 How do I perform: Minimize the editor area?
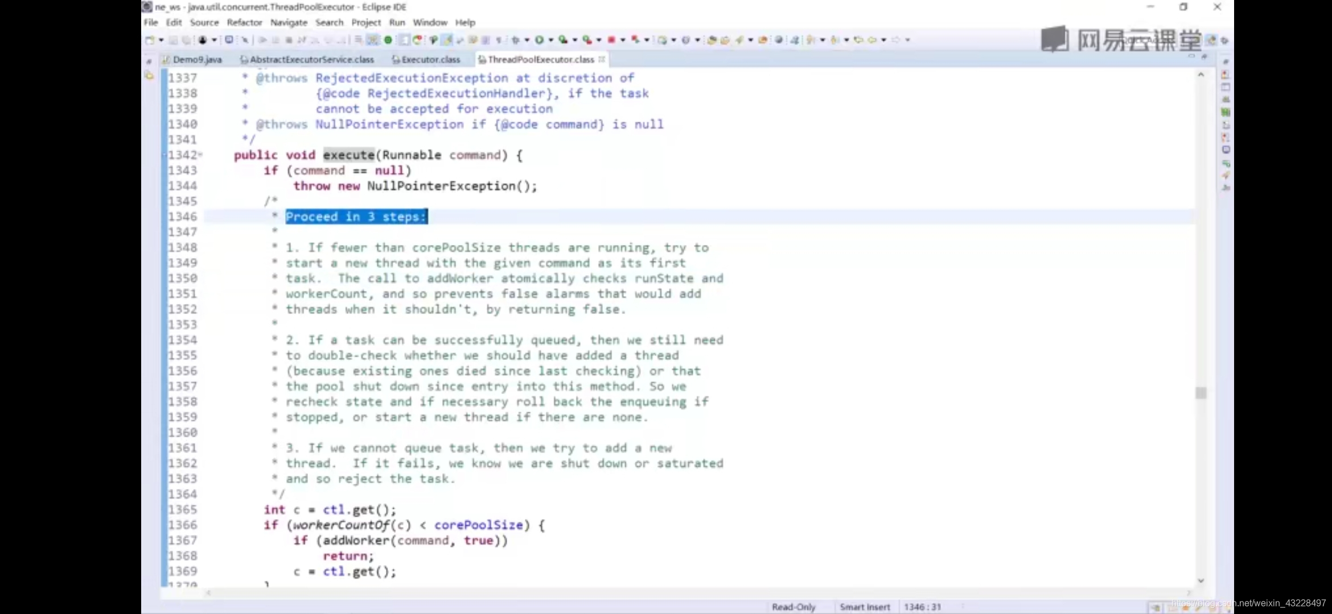pyautogui.click(x=1191, y=56)
